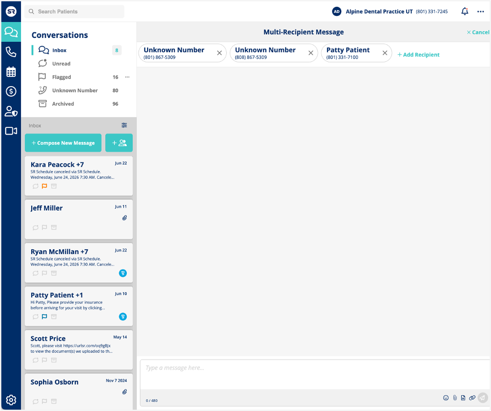Click Patty Patient blue badge icon
This screenshot has width=491, height=411.
[x=123, y=316]
